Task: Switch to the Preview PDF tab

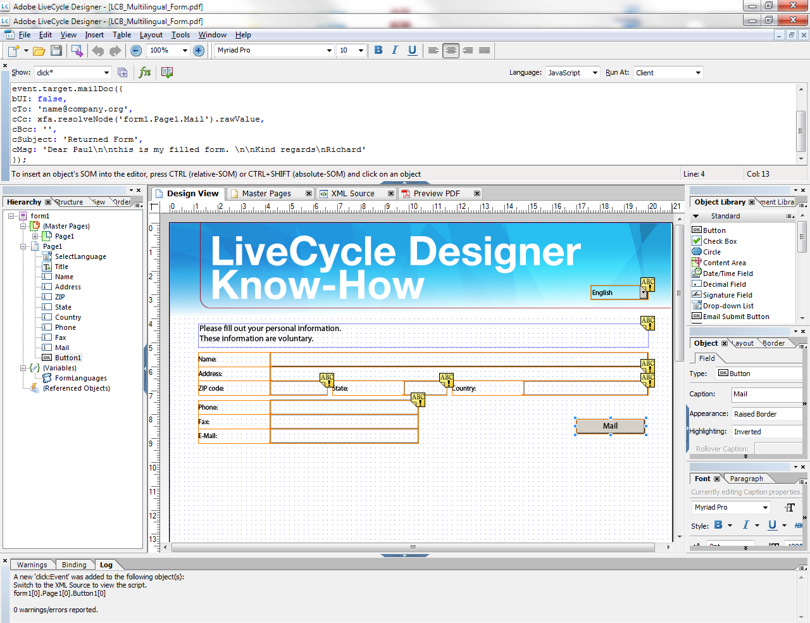Action: (x=437, y=194)
